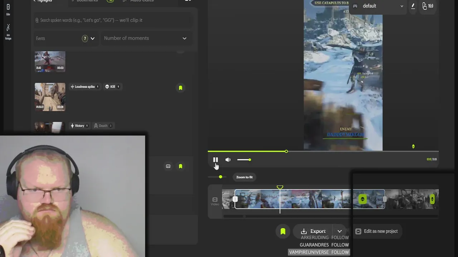Open the thumbnail beside the Victory tag

click(50, 128)
